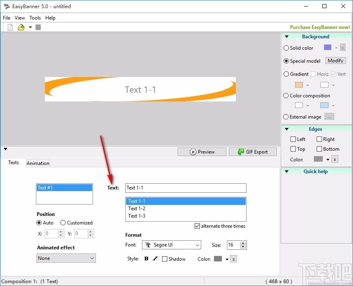This screenshot has height=286, width=353.
Task: Click the GIF Export button
Action: point(253,152)
